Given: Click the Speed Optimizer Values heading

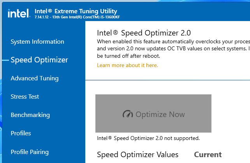Looking at the screenshot, I should tap(137, 154).
